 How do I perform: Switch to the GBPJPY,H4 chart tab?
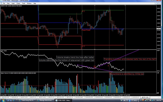click(51, 97)
